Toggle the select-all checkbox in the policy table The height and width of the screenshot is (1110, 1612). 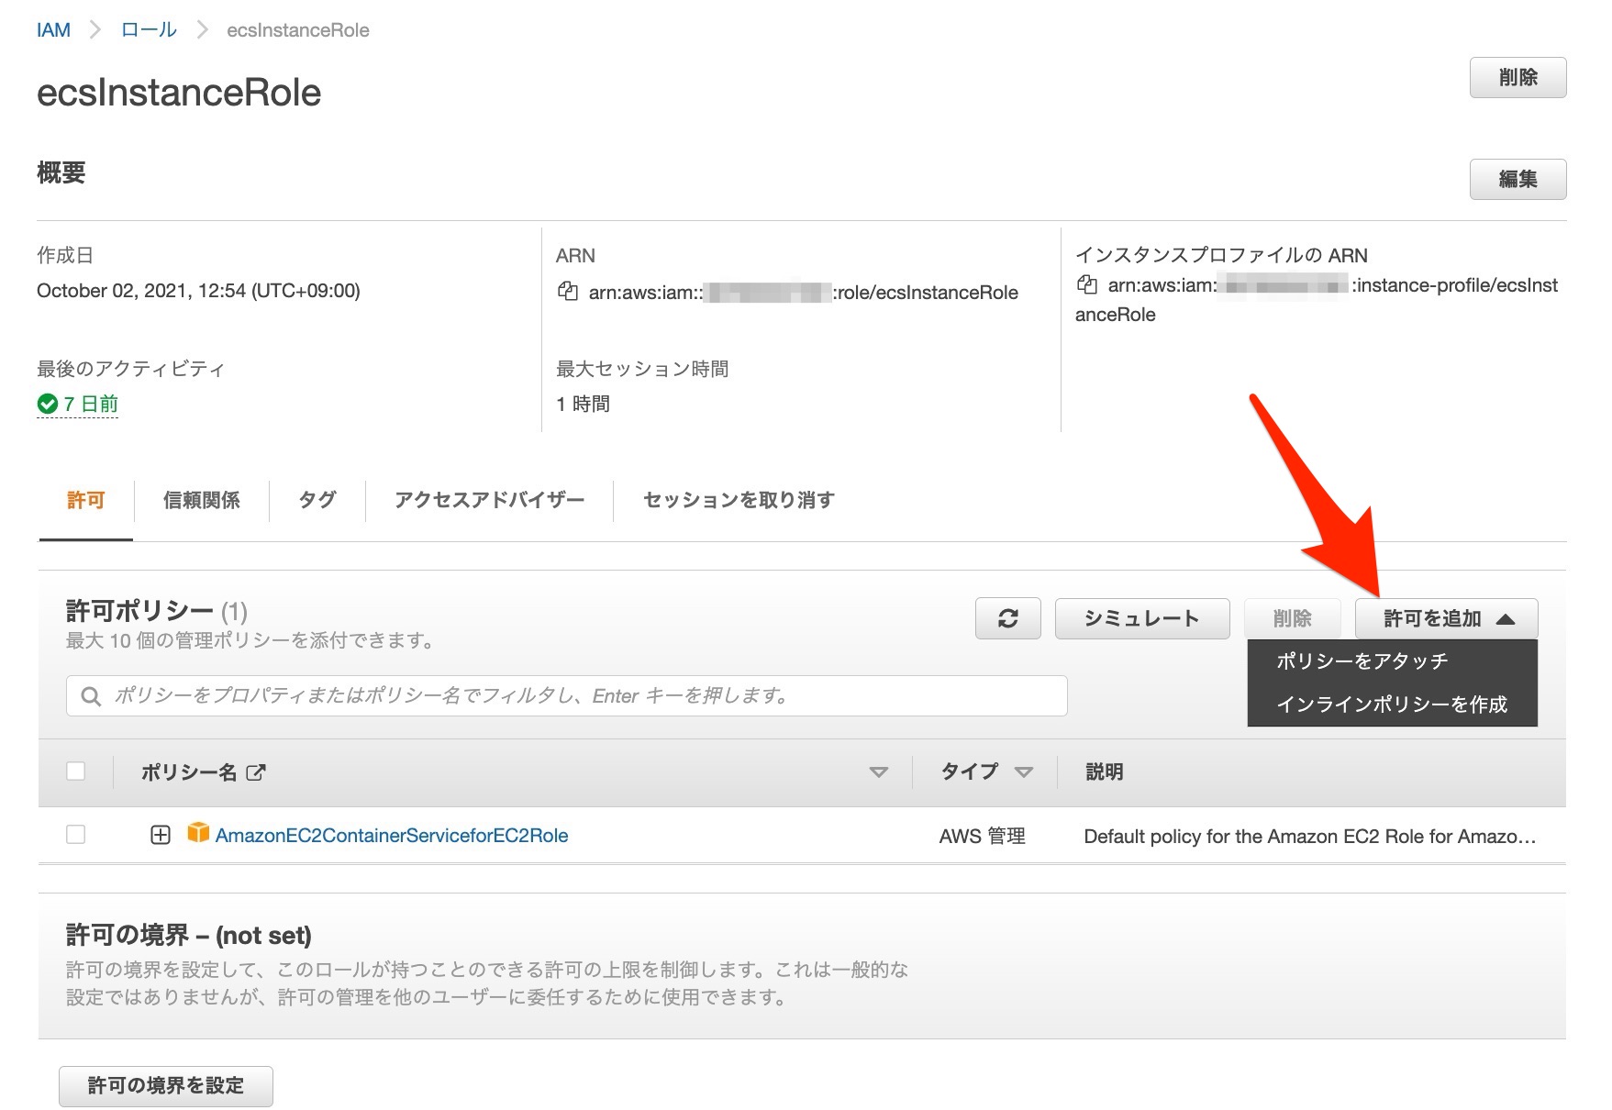click(x=75, y=771)
